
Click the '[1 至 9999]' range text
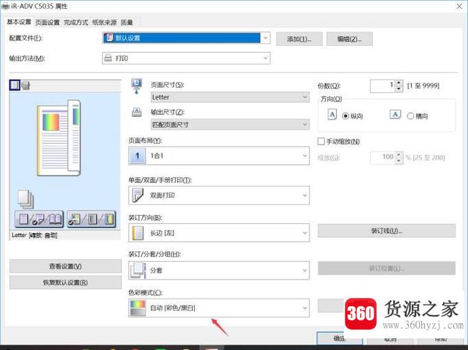(423, 86)
